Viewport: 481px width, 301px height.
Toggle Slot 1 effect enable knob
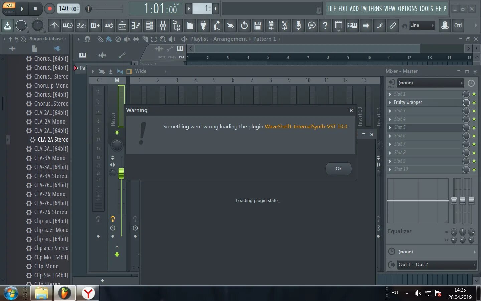466,94
